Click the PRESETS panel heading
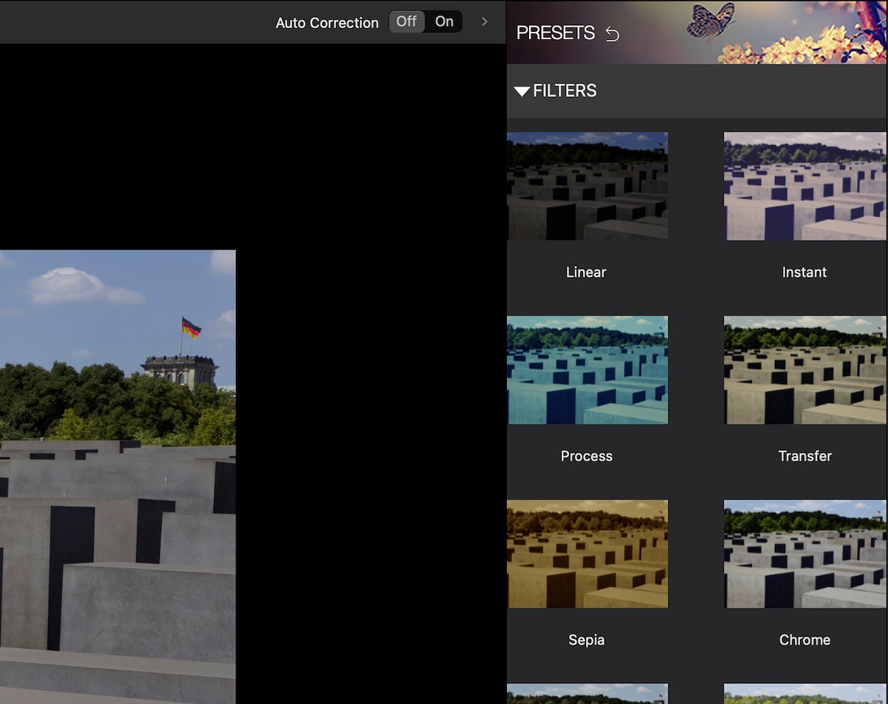Screen dimensions: 888x704 (x=556, y=33)
